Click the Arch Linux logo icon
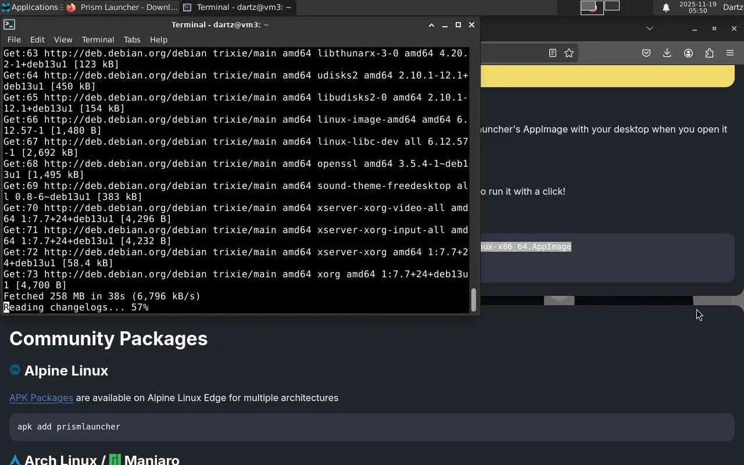This screenshot has height=465, width=744. click(x=15, y=460)
